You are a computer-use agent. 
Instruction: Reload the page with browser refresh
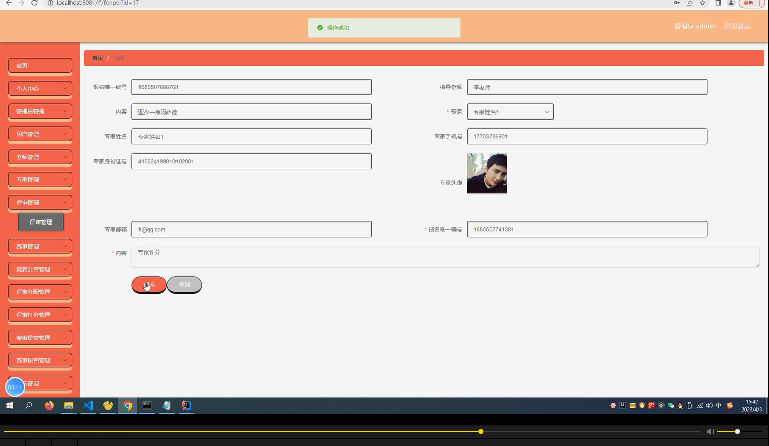tap(34, 3)
